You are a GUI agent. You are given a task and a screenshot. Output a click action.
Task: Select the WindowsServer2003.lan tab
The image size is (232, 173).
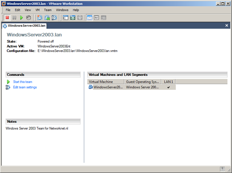pos(24,26)
